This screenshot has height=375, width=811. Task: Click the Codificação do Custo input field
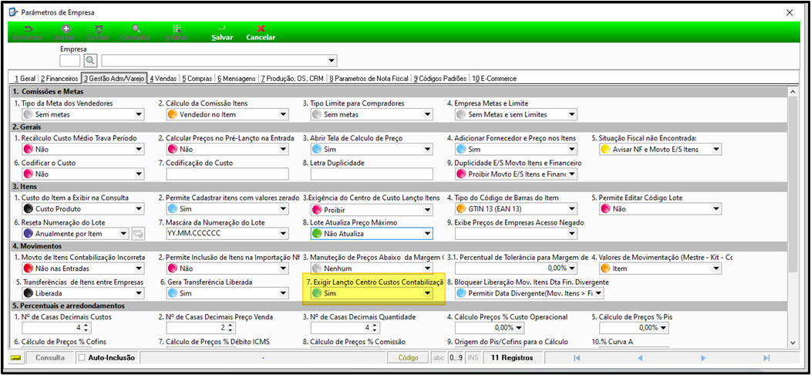(227, 174)
